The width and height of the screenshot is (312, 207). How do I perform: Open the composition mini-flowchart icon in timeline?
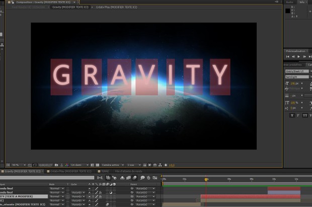click(100, 178)
